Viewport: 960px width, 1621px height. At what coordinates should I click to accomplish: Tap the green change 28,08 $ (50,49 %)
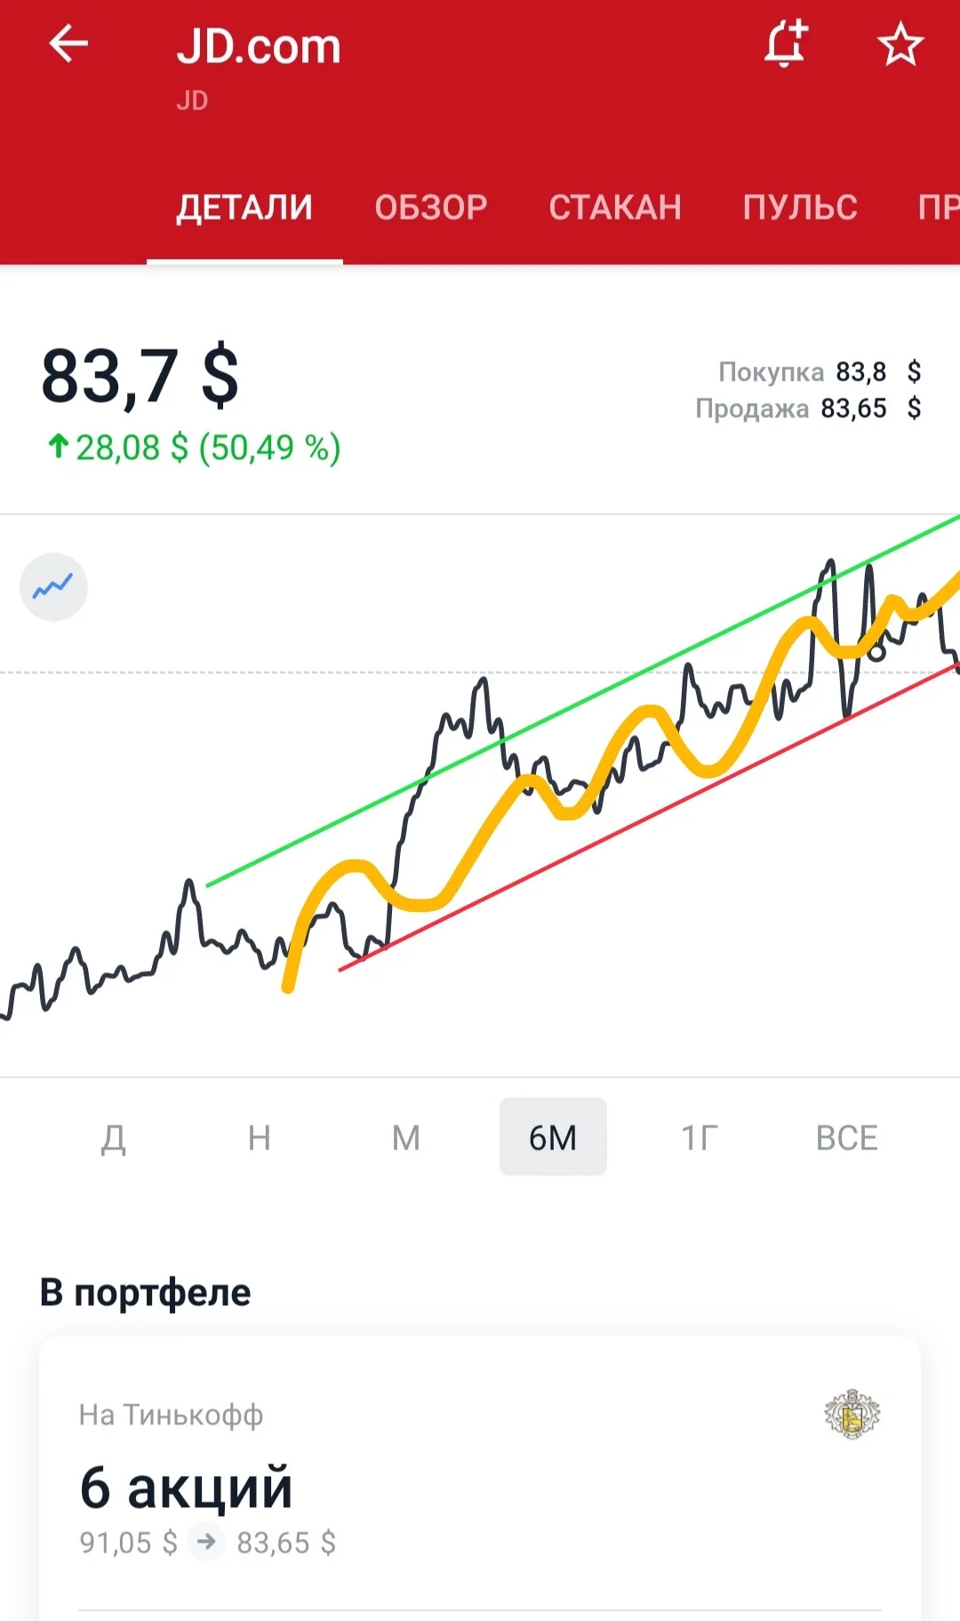[194, 448]
